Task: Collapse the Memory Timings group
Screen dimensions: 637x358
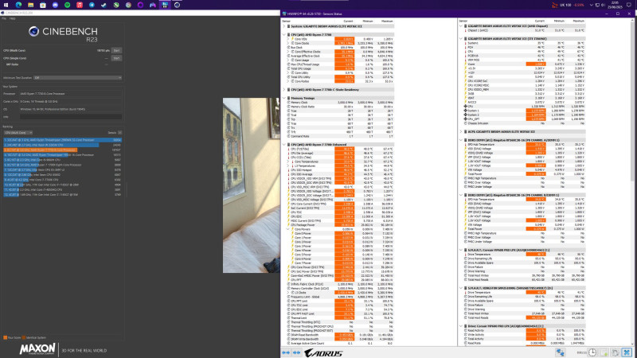Action: click(284, 98)
